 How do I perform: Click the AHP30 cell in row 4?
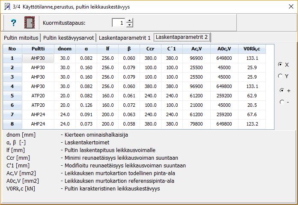tap(38, 86)
